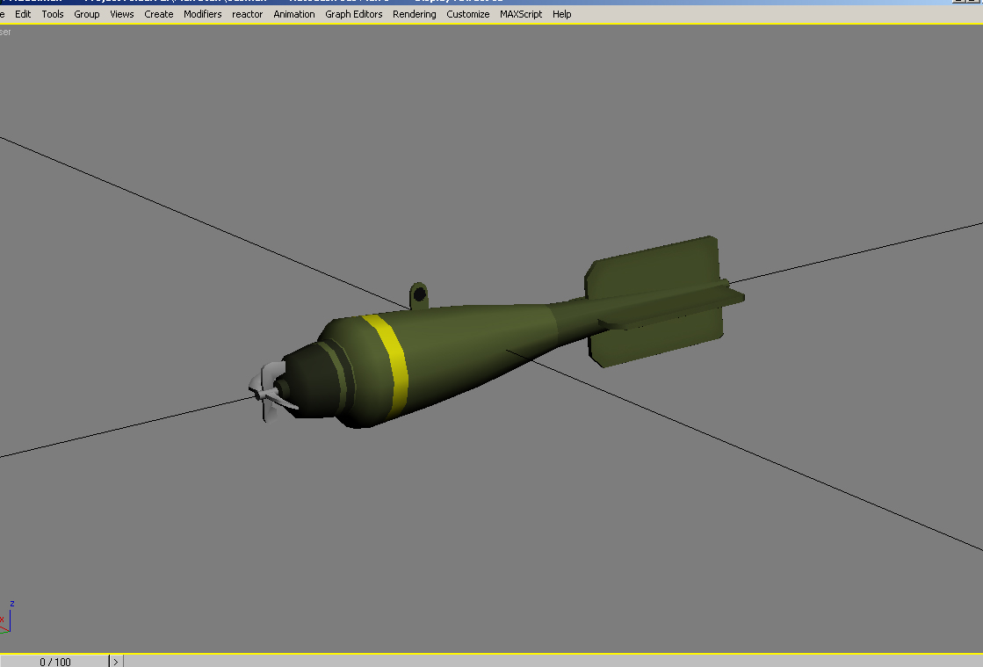983x667 pixels.
Task: Open the Group menu
Action: (86, 14)
